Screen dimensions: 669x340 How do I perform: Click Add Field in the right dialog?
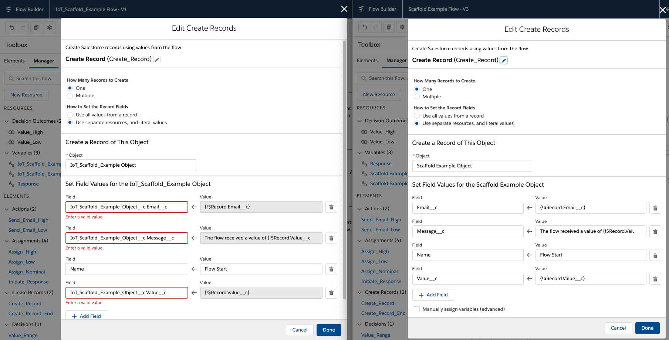pos(433,295)
